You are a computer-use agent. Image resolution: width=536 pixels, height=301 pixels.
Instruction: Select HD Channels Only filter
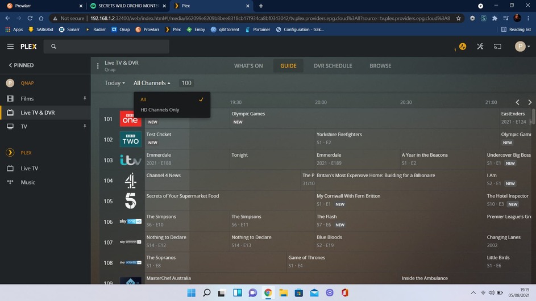tap(172, 110)
